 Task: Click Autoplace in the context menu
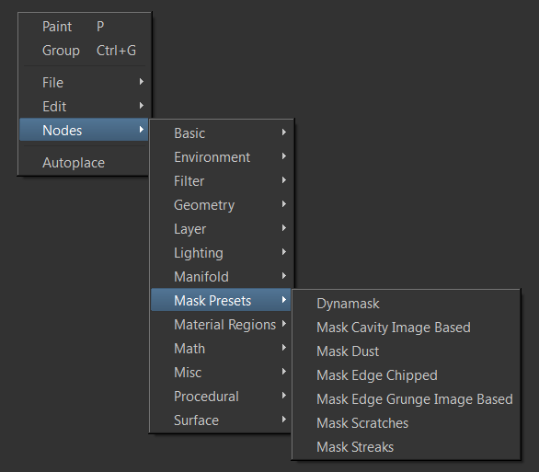(x=85, y=163)
